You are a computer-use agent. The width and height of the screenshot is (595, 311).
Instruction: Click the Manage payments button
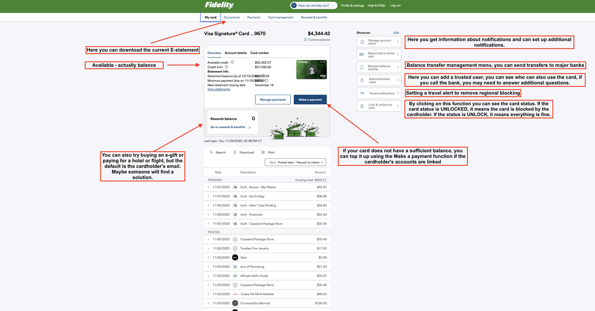click(273, 99)
